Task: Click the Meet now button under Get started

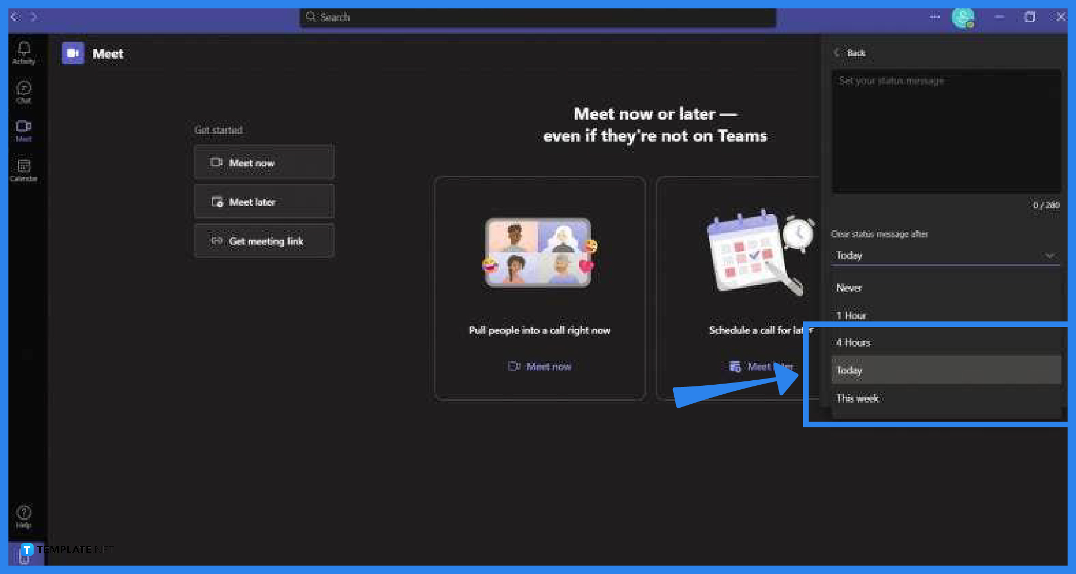Action: [263, 162]
